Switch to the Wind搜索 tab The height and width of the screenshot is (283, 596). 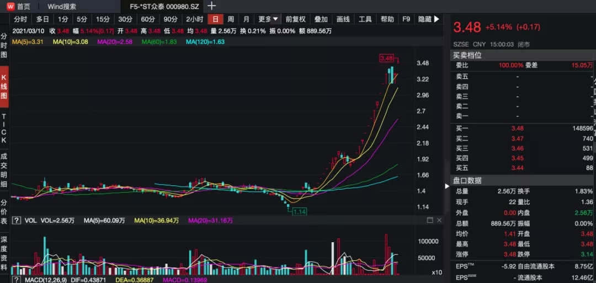(62, 7)
